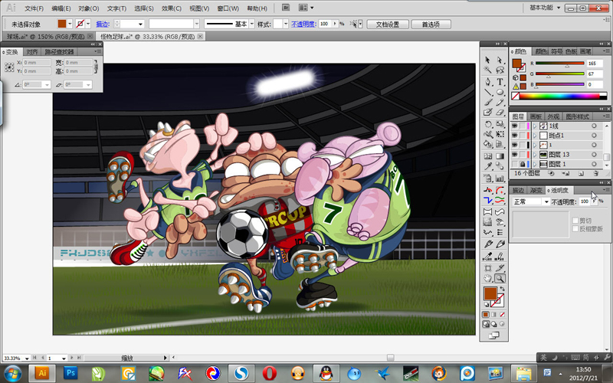Select the Pen tool
Viewport: 613px width, 383px height.
pyautogui.click(x=487, y=82)
